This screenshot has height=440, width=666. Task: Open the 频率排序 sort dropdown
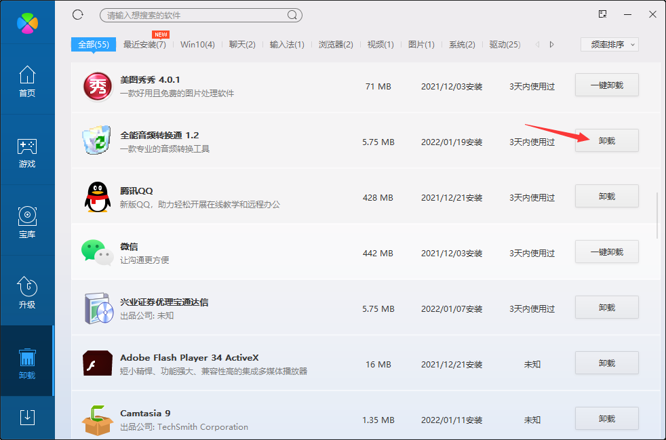tap(610, 45)
